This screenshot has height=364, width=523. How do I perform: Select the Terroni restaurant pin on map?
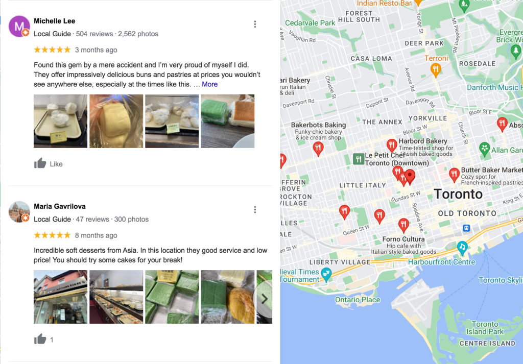(x=436, y=70)
